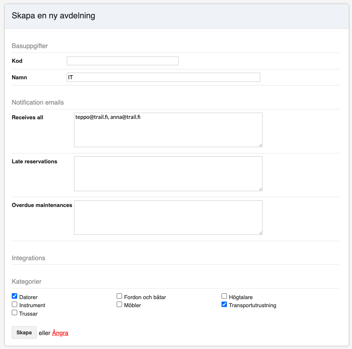Click inside the Overdue maintenances textarea

tap(168, 218)
